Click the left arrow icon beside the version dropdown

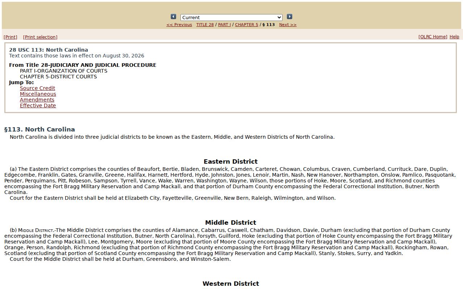click(173, 17)
